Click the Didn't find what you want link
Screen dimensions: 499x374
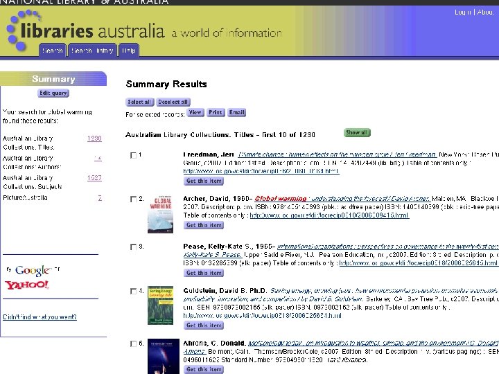coord(40,317)
